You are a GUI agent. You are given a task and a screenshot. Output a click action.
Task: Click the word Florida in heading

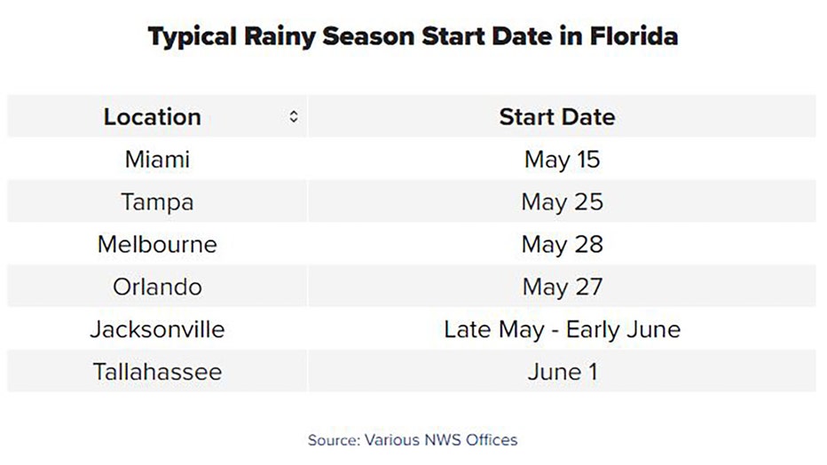coord(634,35)
